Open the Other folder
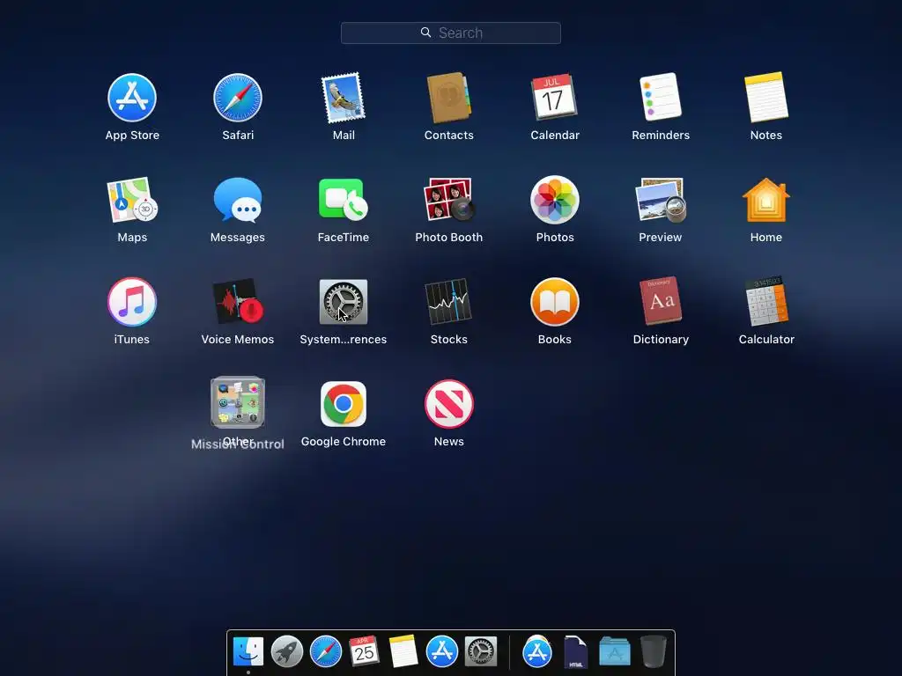The height and width of the screenshot is (676, 902). click(238, 402)
